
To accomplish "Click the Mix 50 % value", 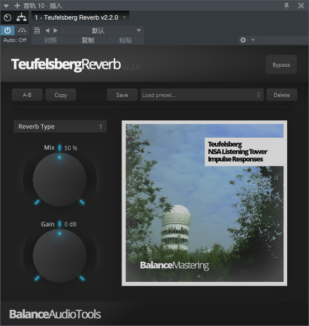I will click(71, 148).
